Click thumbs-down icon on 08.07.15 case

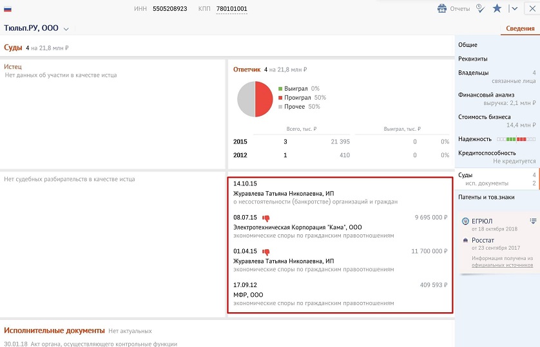[x=265, y=218]
